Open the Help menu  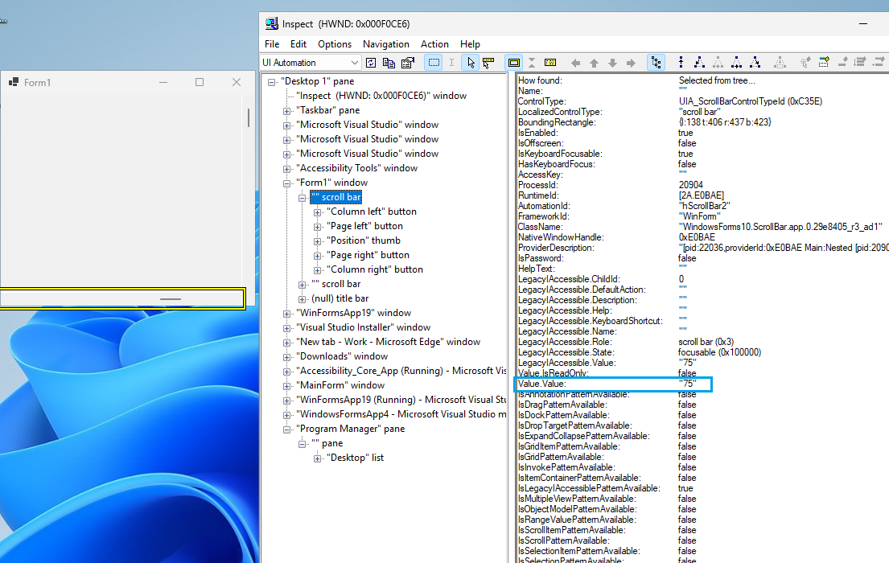tap(470, 44)
